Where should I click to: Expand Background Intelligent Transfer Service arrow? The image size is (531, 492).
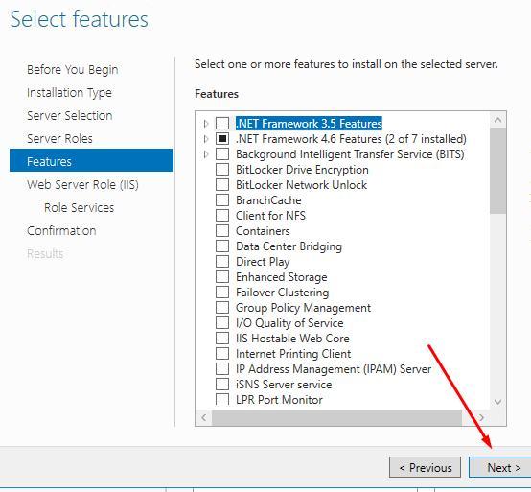coord(206,154)
